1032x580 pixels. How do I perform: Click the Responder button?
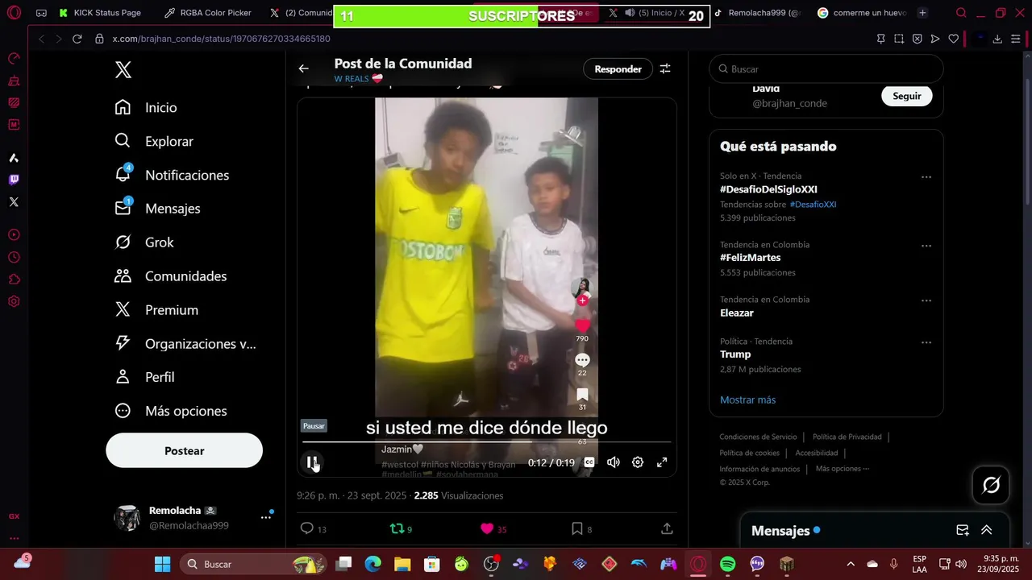point(618,69)
